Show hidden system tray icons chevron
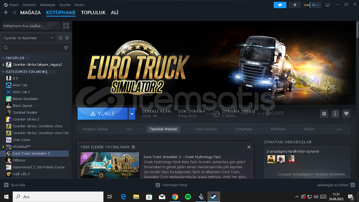The height and width of the screenshot is (202, 359). [x=297, y=197]
